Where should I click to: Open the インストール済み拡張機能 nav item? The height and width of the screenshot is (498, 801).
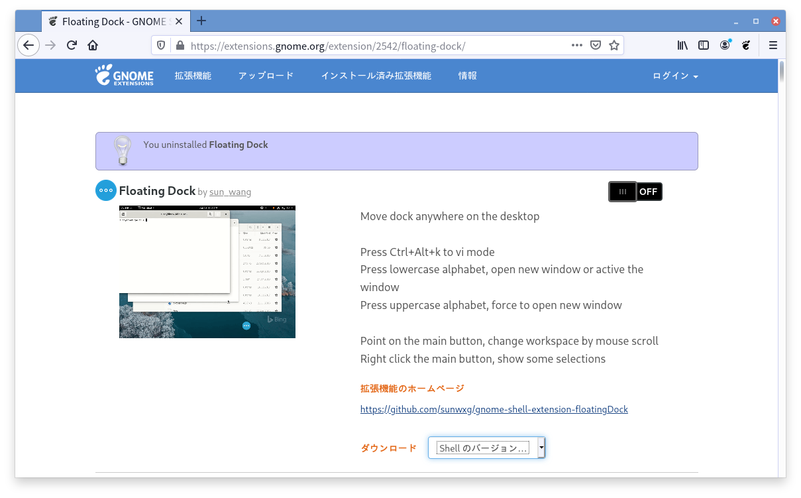point(376,76)
